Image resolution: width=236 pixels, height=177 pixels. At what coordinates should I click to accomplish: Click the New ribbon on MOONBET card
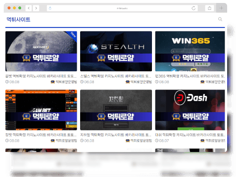point(73,35)
